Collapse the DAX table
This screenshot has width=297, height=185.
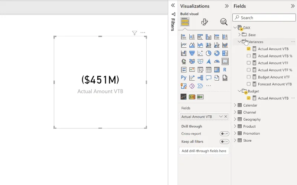[x=235, y=28]
